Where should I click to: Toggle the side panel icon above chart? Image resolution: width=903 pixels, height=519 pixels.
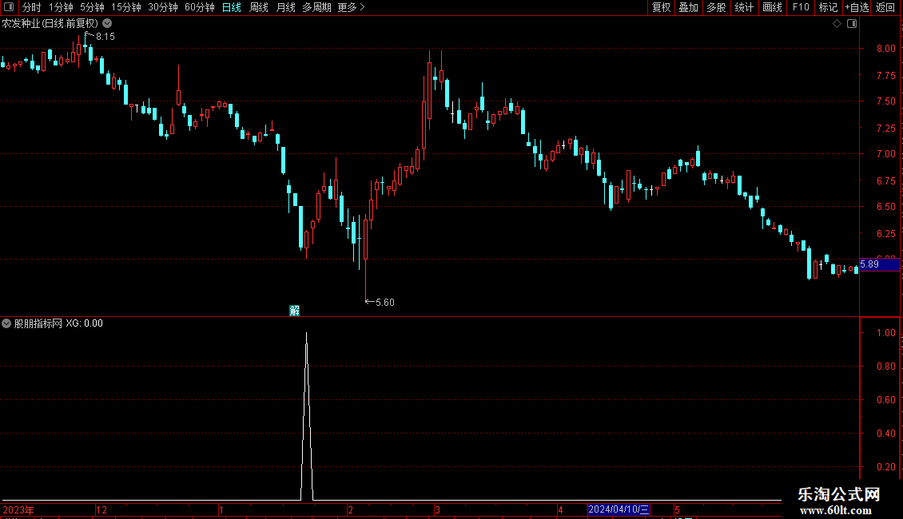[852, 24]
